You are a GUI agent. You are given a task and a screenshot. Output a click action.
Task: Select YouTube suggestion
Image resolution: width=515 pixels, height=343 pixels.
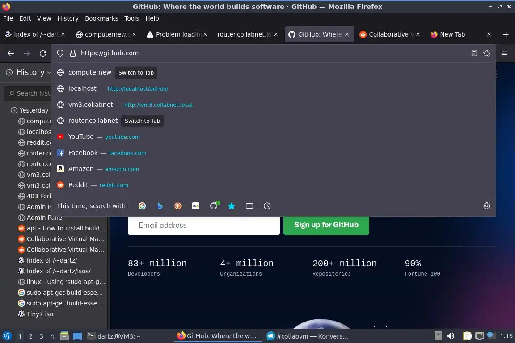tap(273, 137)
